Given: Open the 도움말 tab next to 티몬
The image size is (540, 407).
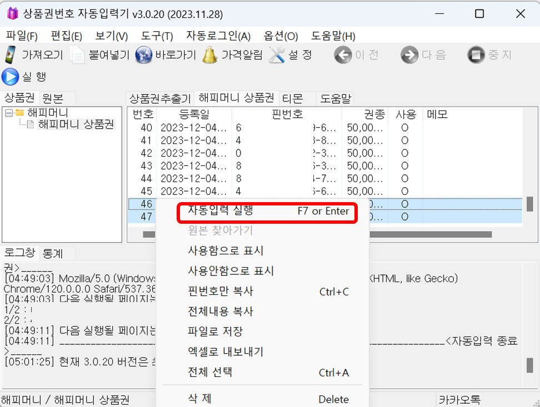Looking at the screenshot, I should 336,99.
